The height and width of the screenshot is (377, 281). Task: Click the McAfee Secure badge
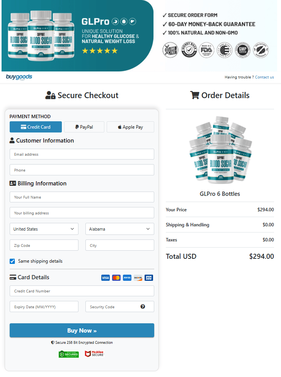coord(94,353)
